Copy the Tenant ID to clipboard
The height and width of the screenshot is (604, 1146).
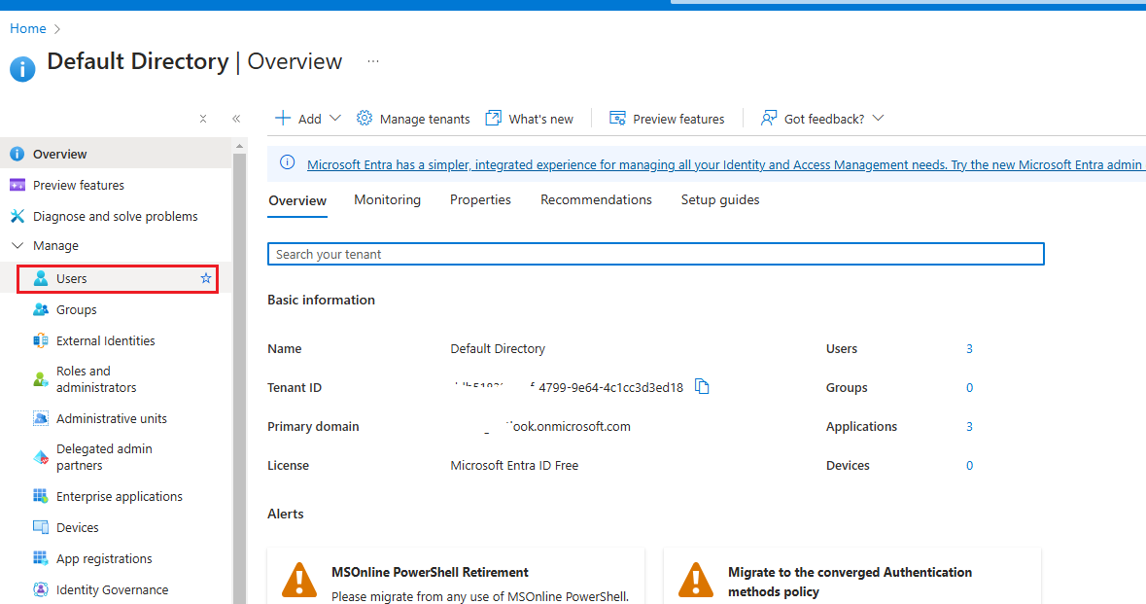click(702, 387)
